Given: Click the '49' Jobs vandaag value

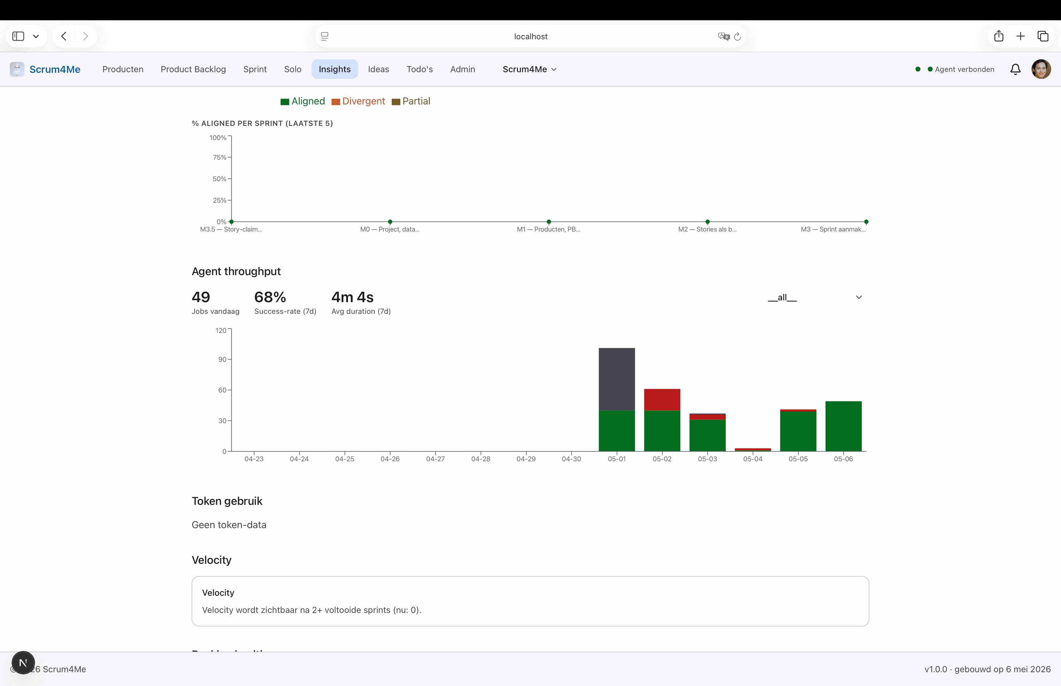Looking at the screenshot, I should (201, 297).
